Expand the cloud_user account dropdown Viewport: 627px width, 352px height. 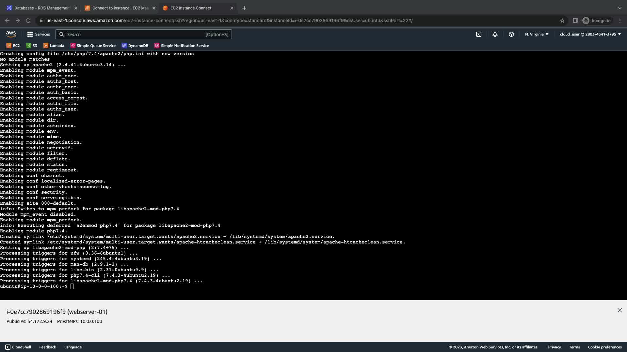point(590,34)
